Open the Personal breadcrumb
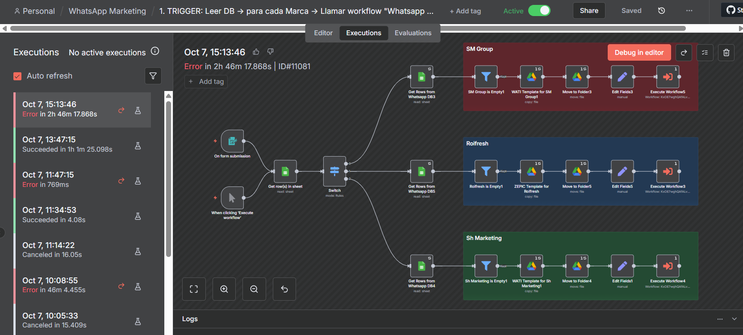The width and height of the screenshot is (743, 335). 34,11
